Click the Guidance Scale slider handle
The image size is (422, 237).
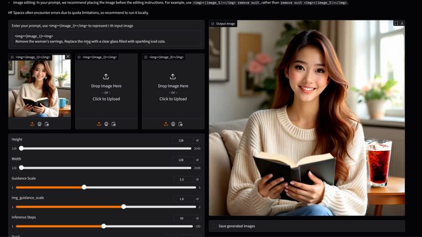84,187
